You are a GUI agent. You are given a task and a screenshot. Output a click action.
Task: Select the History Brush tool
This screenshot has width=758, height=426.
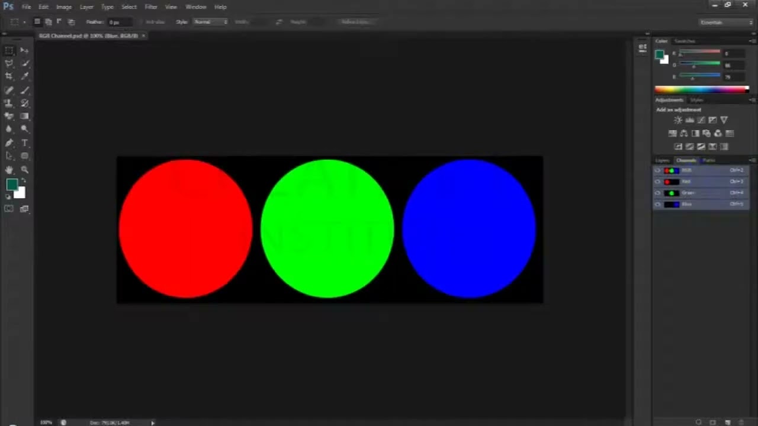(x=24, y=104)
